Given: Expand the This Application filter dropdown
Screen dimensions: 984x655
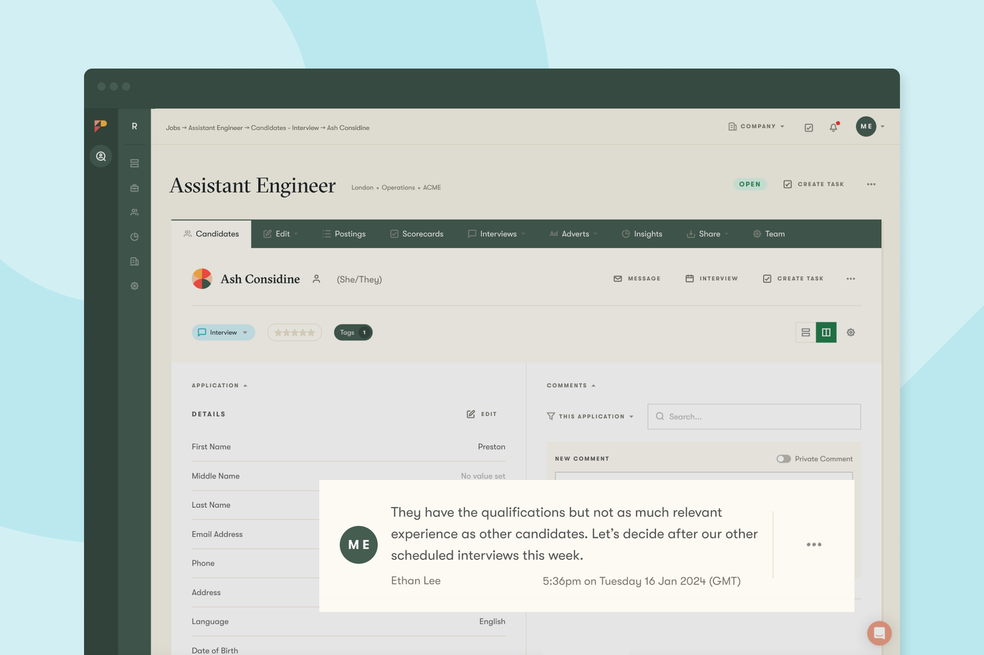Looking at the screenshot, I should pyautogui.click(x=590, y=417).
